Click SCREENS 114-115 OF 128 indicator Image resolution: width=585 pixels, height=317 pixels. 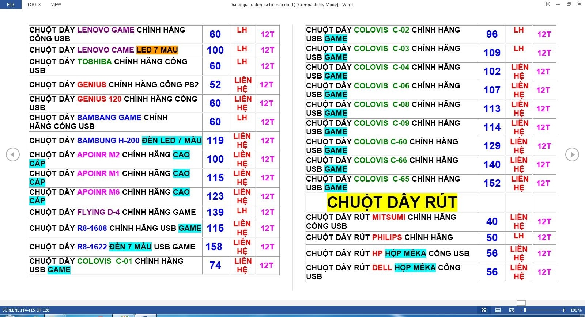pyautogui.click(x=26, y=310)
